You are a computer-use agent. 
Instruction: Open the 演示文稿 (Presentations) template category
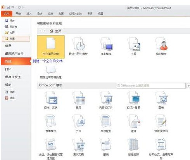(78, 147)
